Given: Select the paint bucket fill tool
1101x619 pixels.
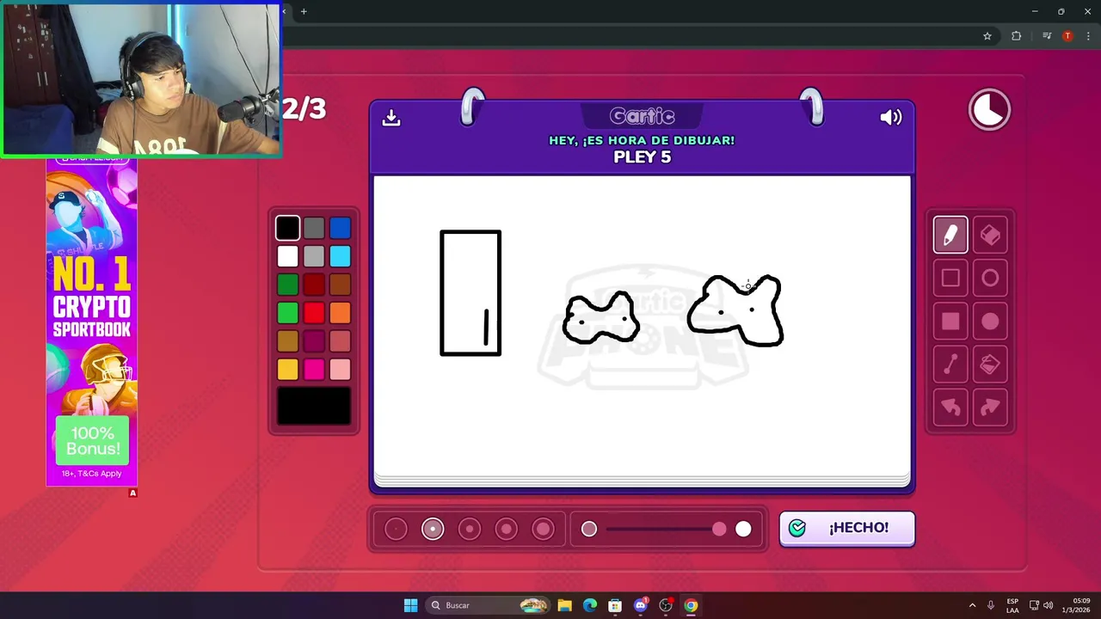Looking at the screenshot, I should 990,365.
